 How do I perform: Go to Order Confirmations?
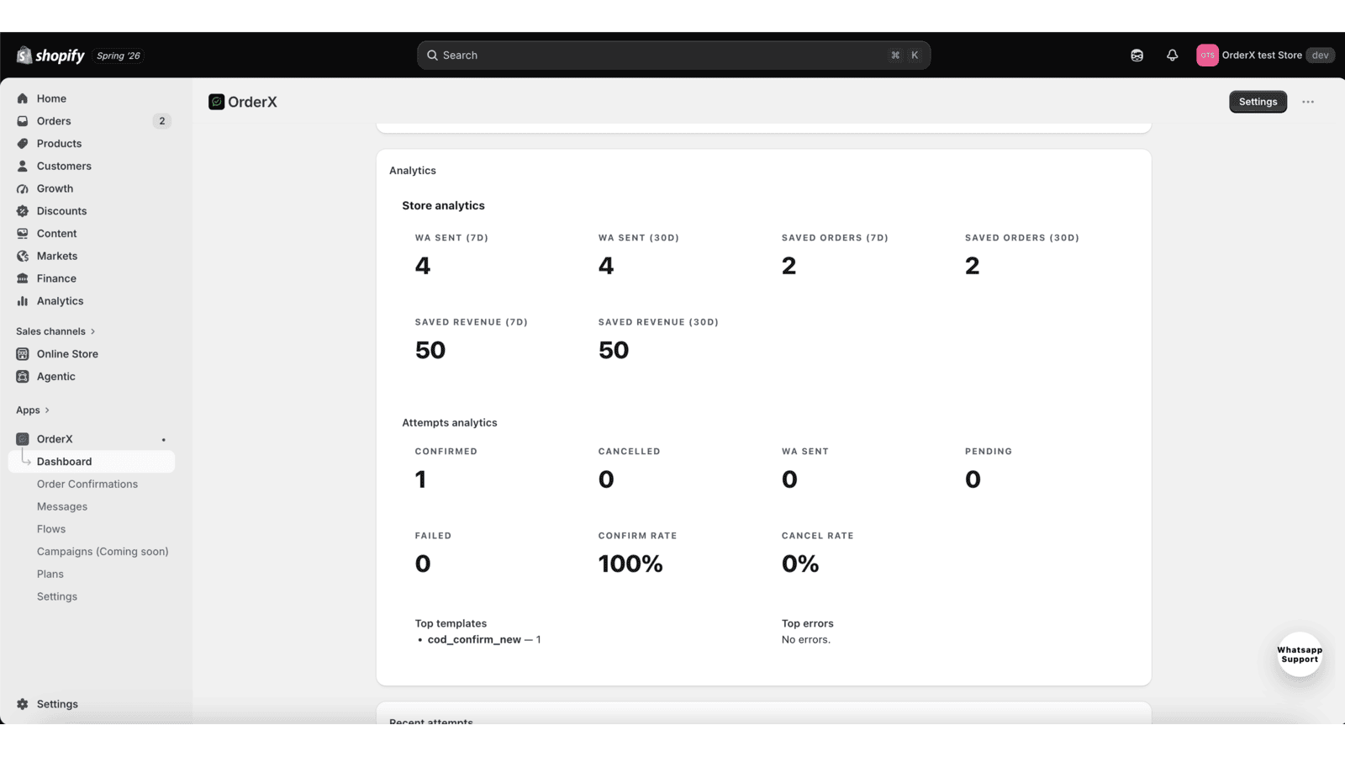point(87,484)
